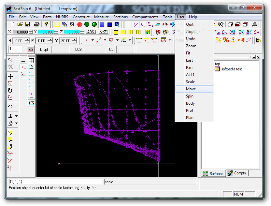
Task: Select the single yellow viewport layout icon
Action: (x=116, y=32)
